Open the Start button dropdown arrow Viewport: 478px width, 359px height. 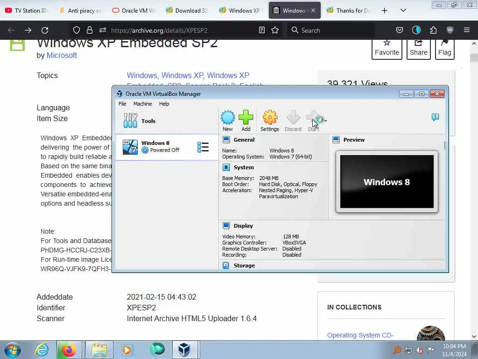[326, 121]
